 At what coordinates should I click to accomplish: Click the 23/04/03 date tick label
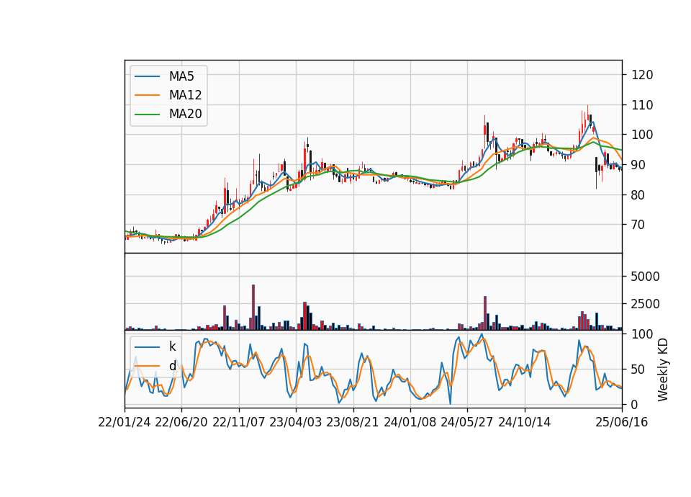tap(296, 422)
